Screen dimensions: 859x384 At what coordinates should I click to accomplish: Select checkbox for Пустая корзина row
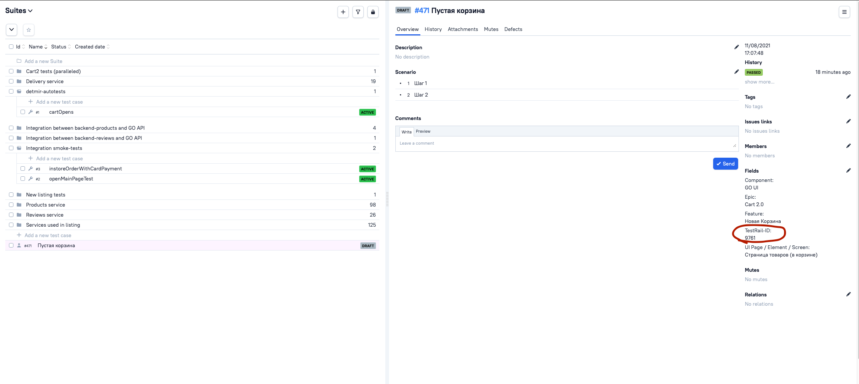[11, 245]
